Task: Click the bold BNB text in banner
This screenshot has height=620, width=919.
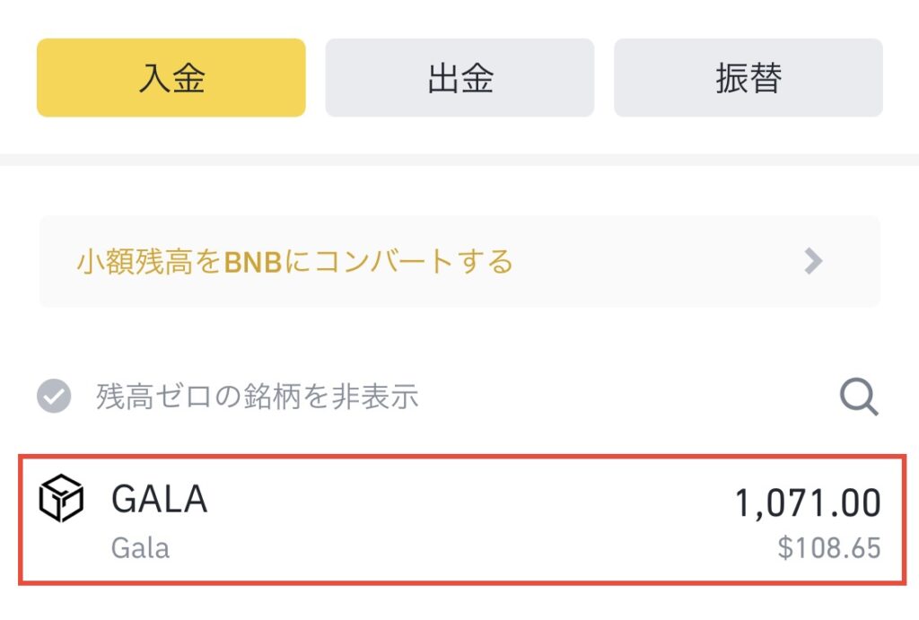Action: [253, 262]
